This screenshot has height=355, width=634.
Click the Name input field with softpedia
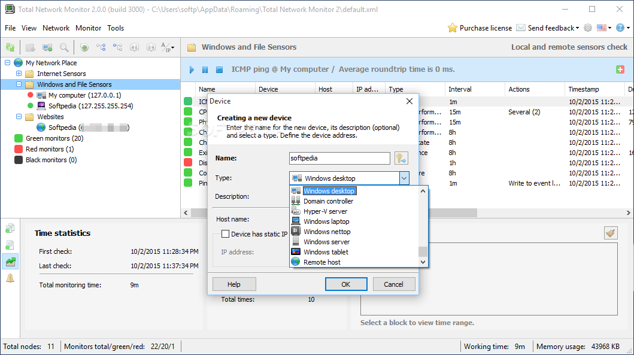pyautogui.click(x=339, y=158)
